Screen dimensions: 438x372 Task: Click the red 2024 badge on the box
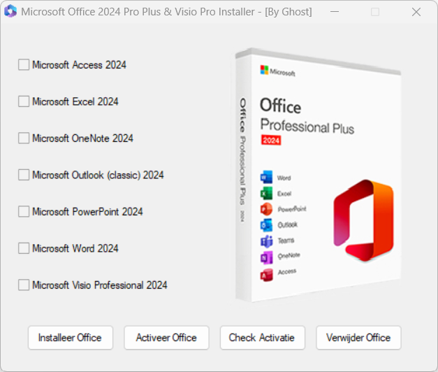tap(271, 140)
